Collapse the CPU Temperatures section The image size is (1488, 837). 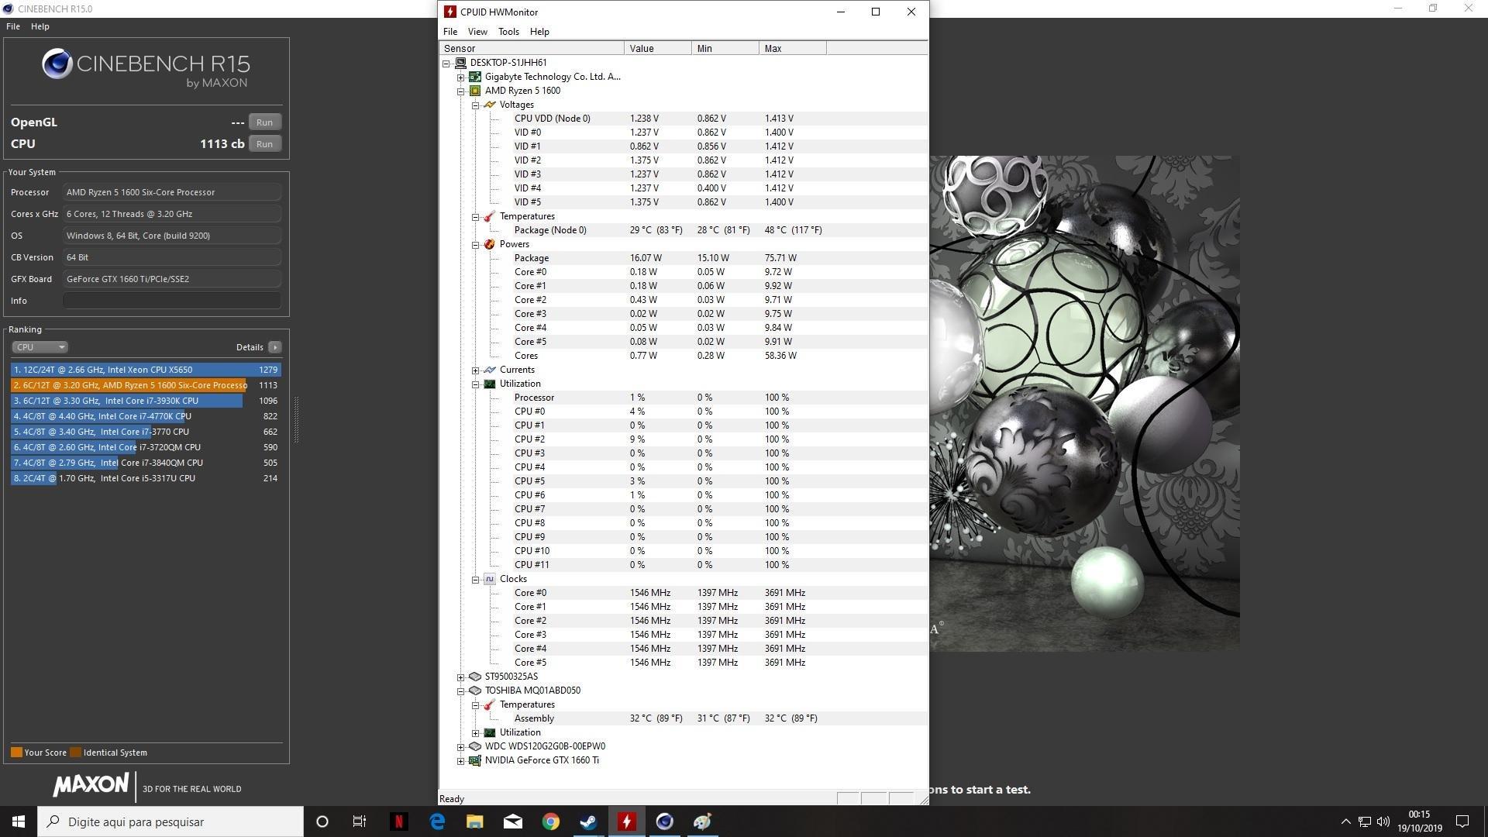click(x=476, y=217)
